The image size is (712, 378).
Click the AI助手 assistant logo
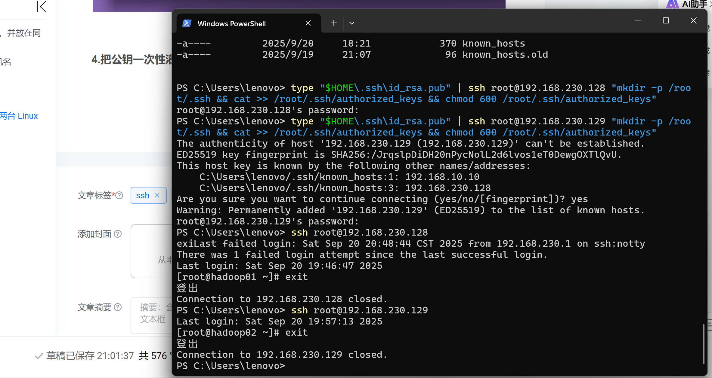tap(673, 5)
